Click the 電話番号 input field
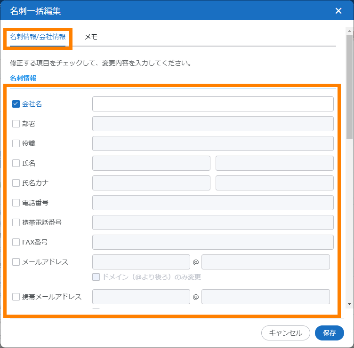 (213, 203)
